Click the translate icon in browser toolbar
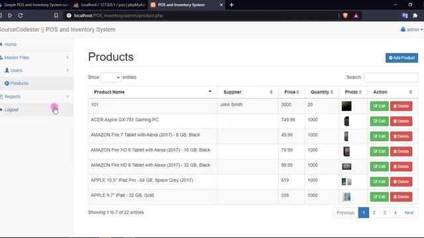 (x=405, y=16)
